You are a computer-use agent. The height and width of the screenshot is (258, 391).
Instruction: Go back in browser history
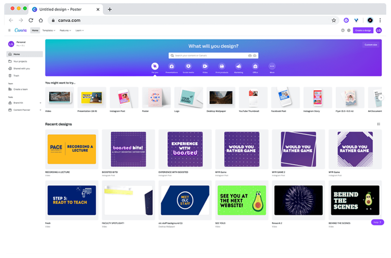point(11,20)
